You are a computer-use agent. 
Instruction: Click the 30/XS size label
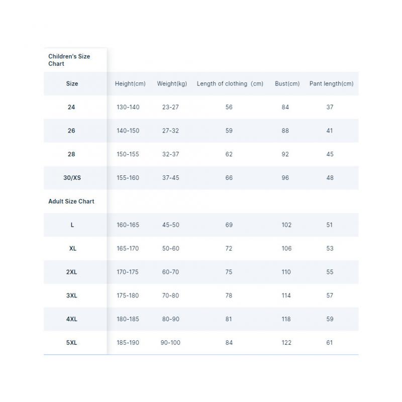tap(72, 178)
